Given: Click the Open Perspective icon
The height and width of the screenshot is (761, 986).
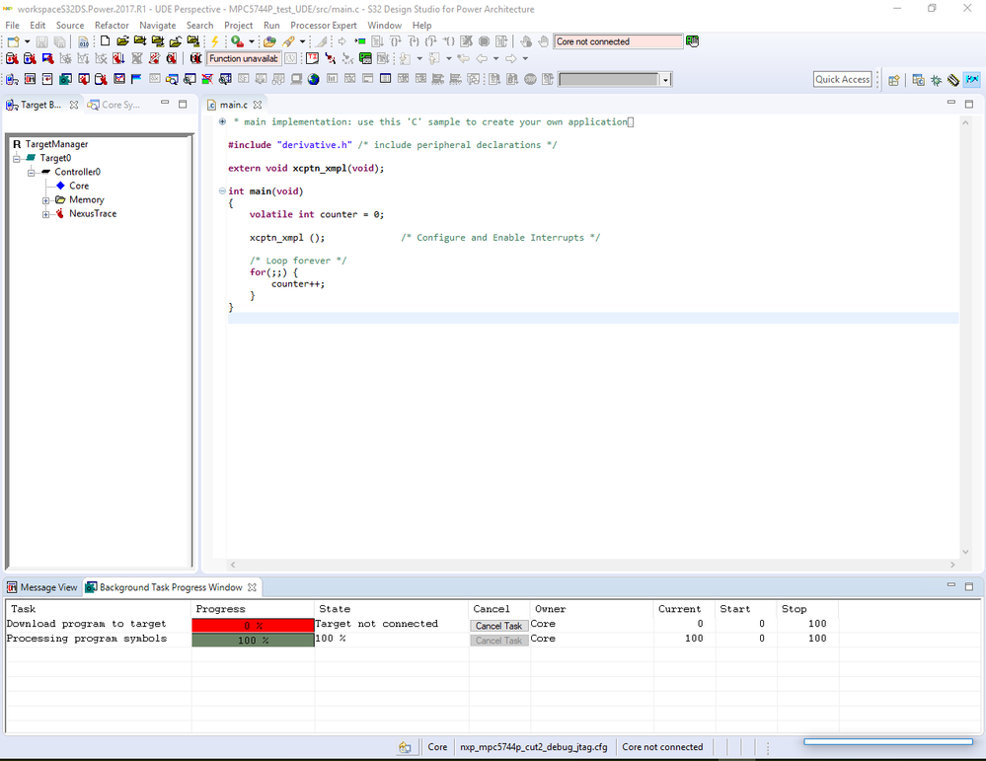Looking at the screenshot, I should [894, 80].
